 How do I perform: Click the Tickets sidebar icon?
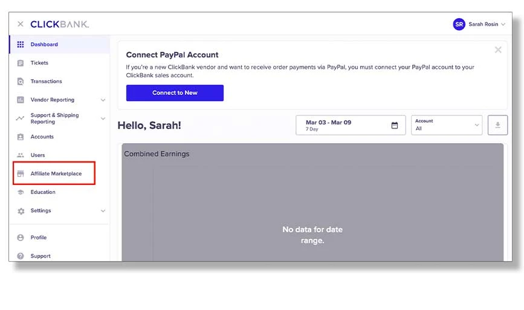(21, 63)
